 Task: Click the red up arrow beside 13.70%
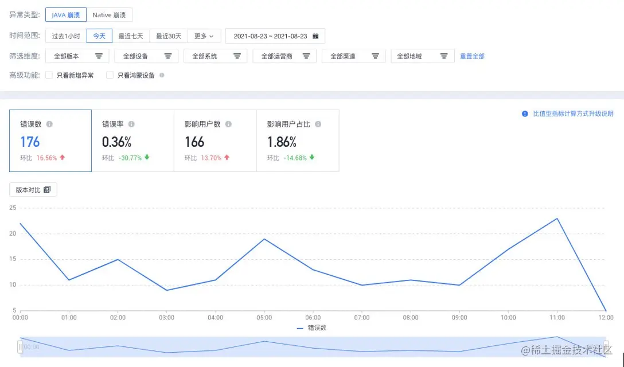pyautogui.click(x=227, y=157)
